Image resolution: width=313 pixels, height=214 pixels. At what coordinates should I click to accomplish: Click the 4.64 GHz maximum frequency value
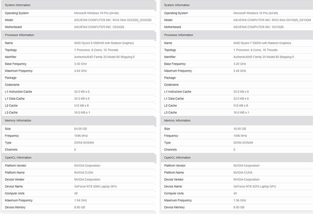pyautogui.click(x=80, y=71)
